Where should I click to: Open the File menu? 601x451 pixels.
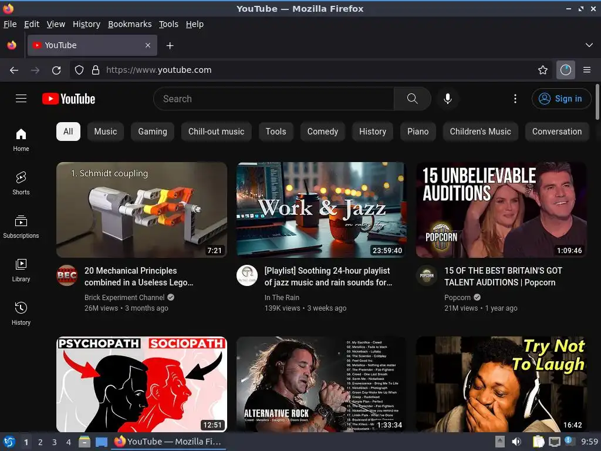point(10,24)
